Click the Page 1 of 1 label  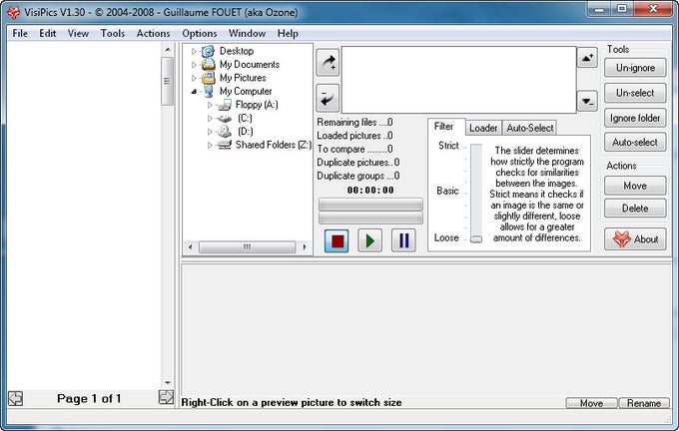(x=89, y=398)
